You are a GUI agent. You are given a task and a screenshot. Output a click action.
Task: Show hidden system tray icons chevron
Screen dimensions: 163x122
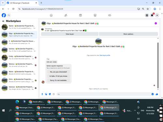point(135,111)
